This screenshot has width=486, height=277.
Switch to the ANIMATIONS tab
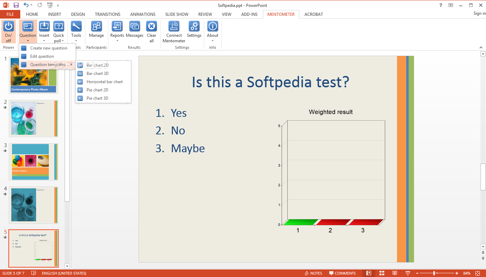(x=143, y=14)
